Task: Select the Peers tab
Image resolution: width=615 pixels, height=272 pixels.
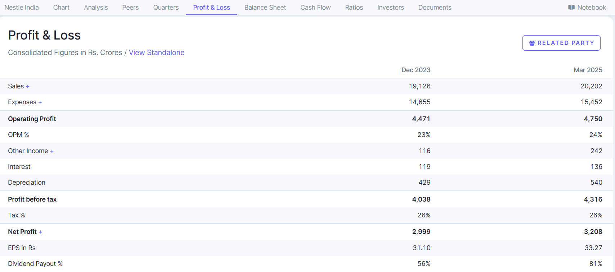Action: 130,8
